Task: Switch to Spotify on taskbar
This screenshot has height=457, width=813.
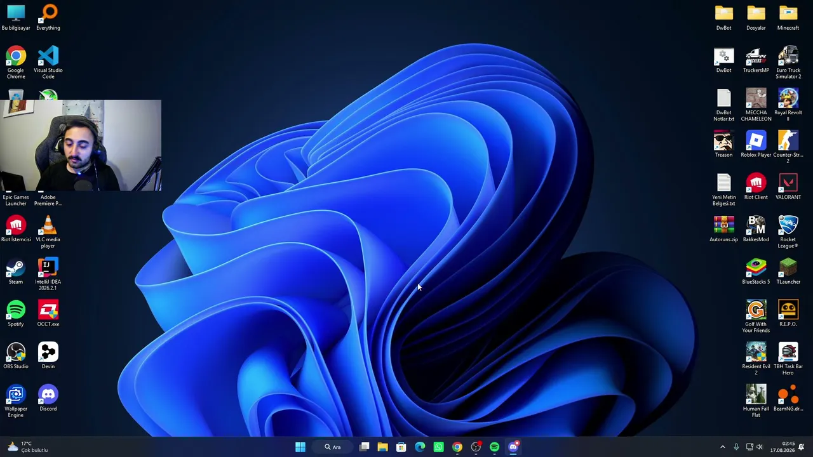Action: tap(495, 447)
